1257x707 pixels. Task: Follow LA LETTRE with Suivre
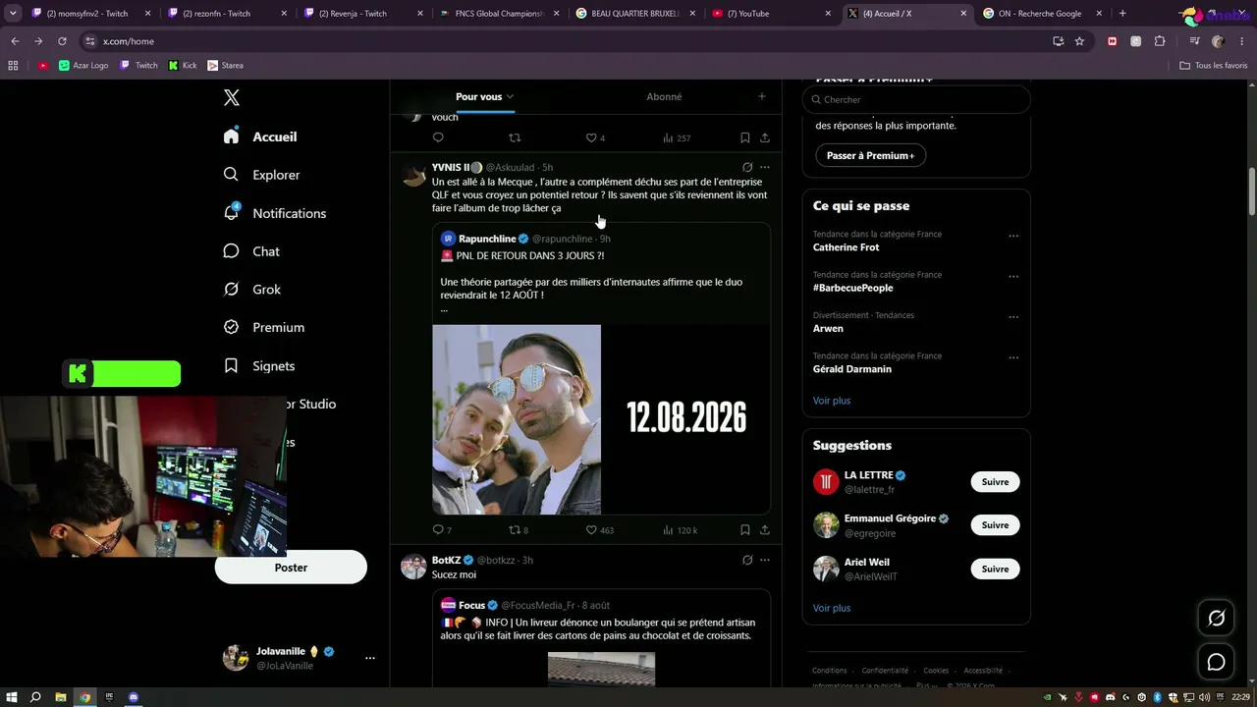point(995,482)
